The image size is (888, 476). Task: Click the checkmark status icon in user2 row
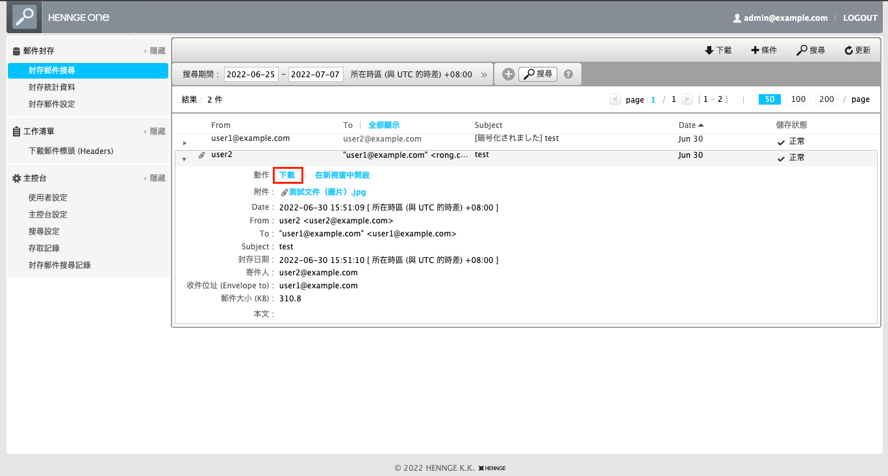[x=781, y=158]
